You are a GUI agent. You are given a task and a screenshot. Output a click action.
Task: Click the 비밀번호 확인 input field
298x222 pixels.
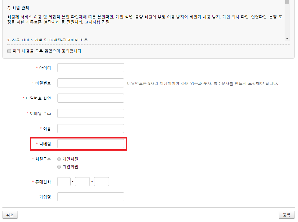(91, 98)
